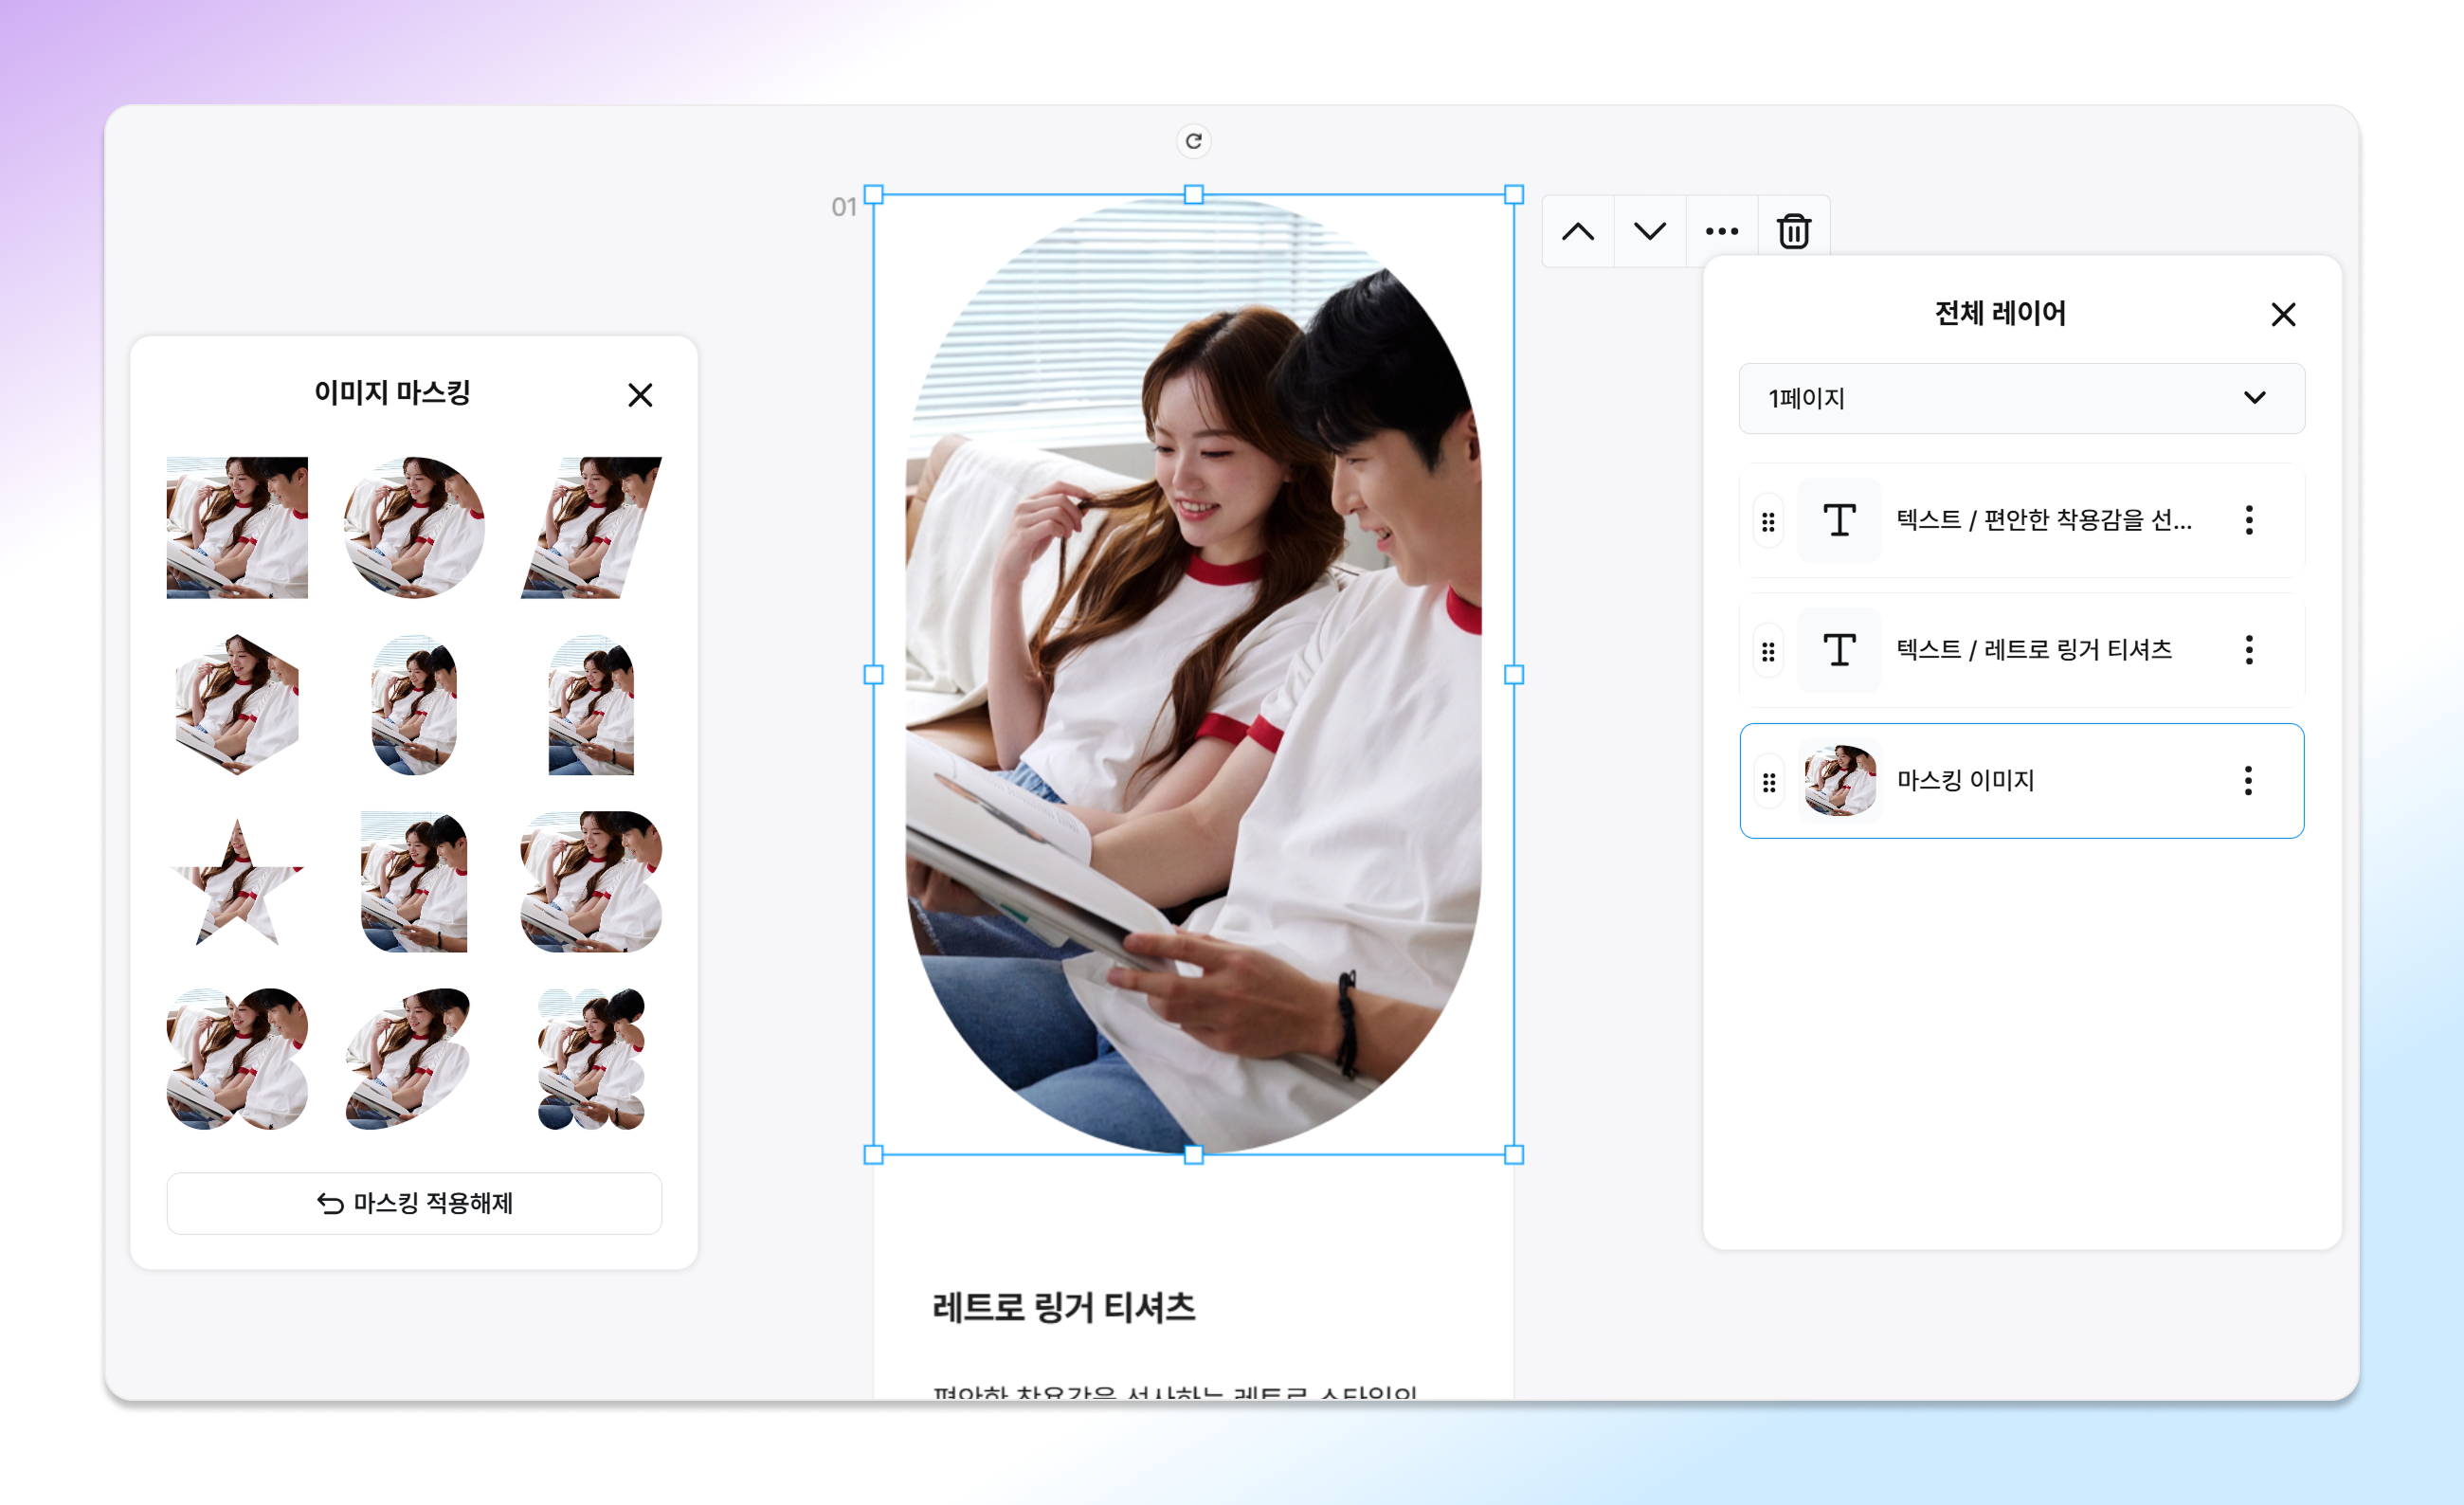Click the masked image thumbnail in the layer list
This screenshot has width=2464, height=1505.
[x=1840, y=781]
